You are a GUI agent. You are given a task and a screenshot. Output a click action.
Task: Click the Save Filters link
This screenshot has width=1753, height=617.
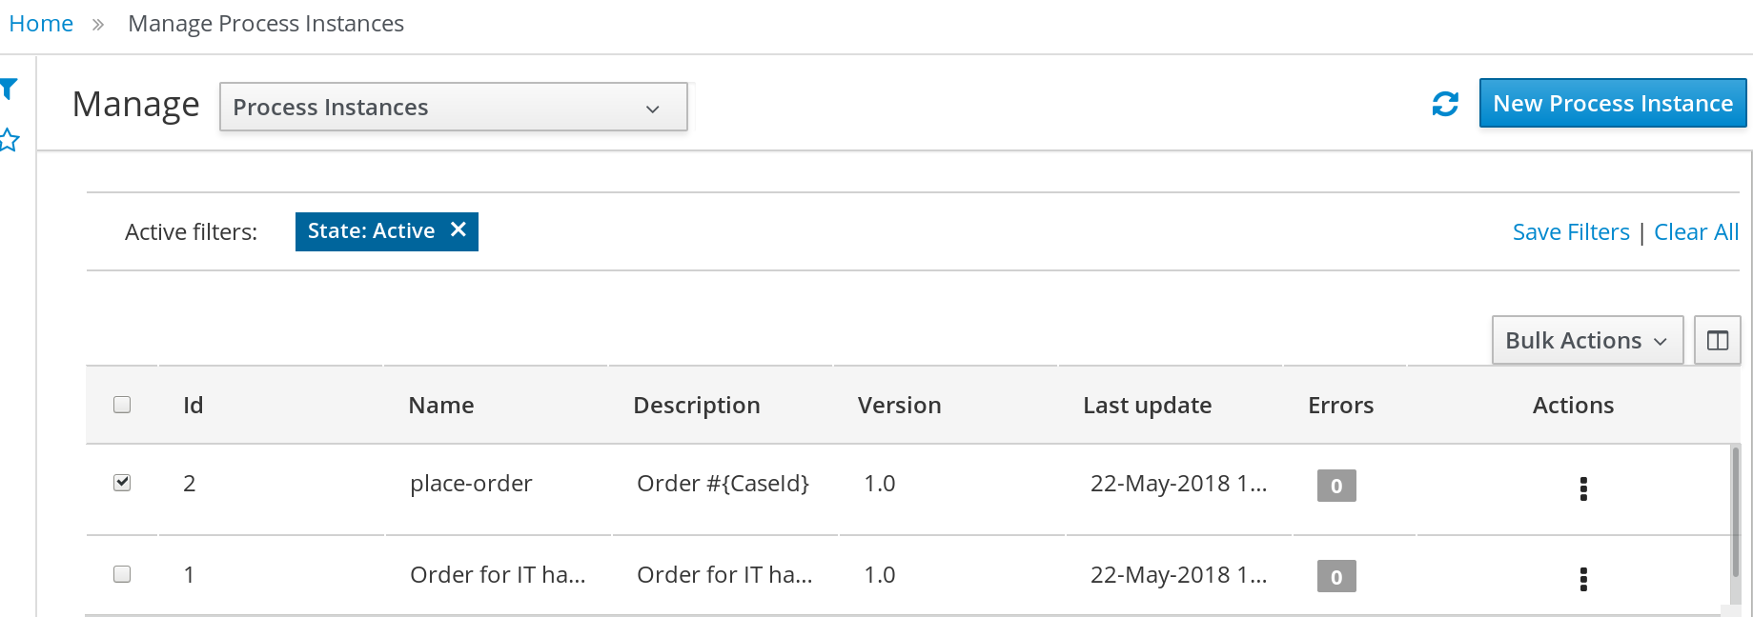[1571, 232]
